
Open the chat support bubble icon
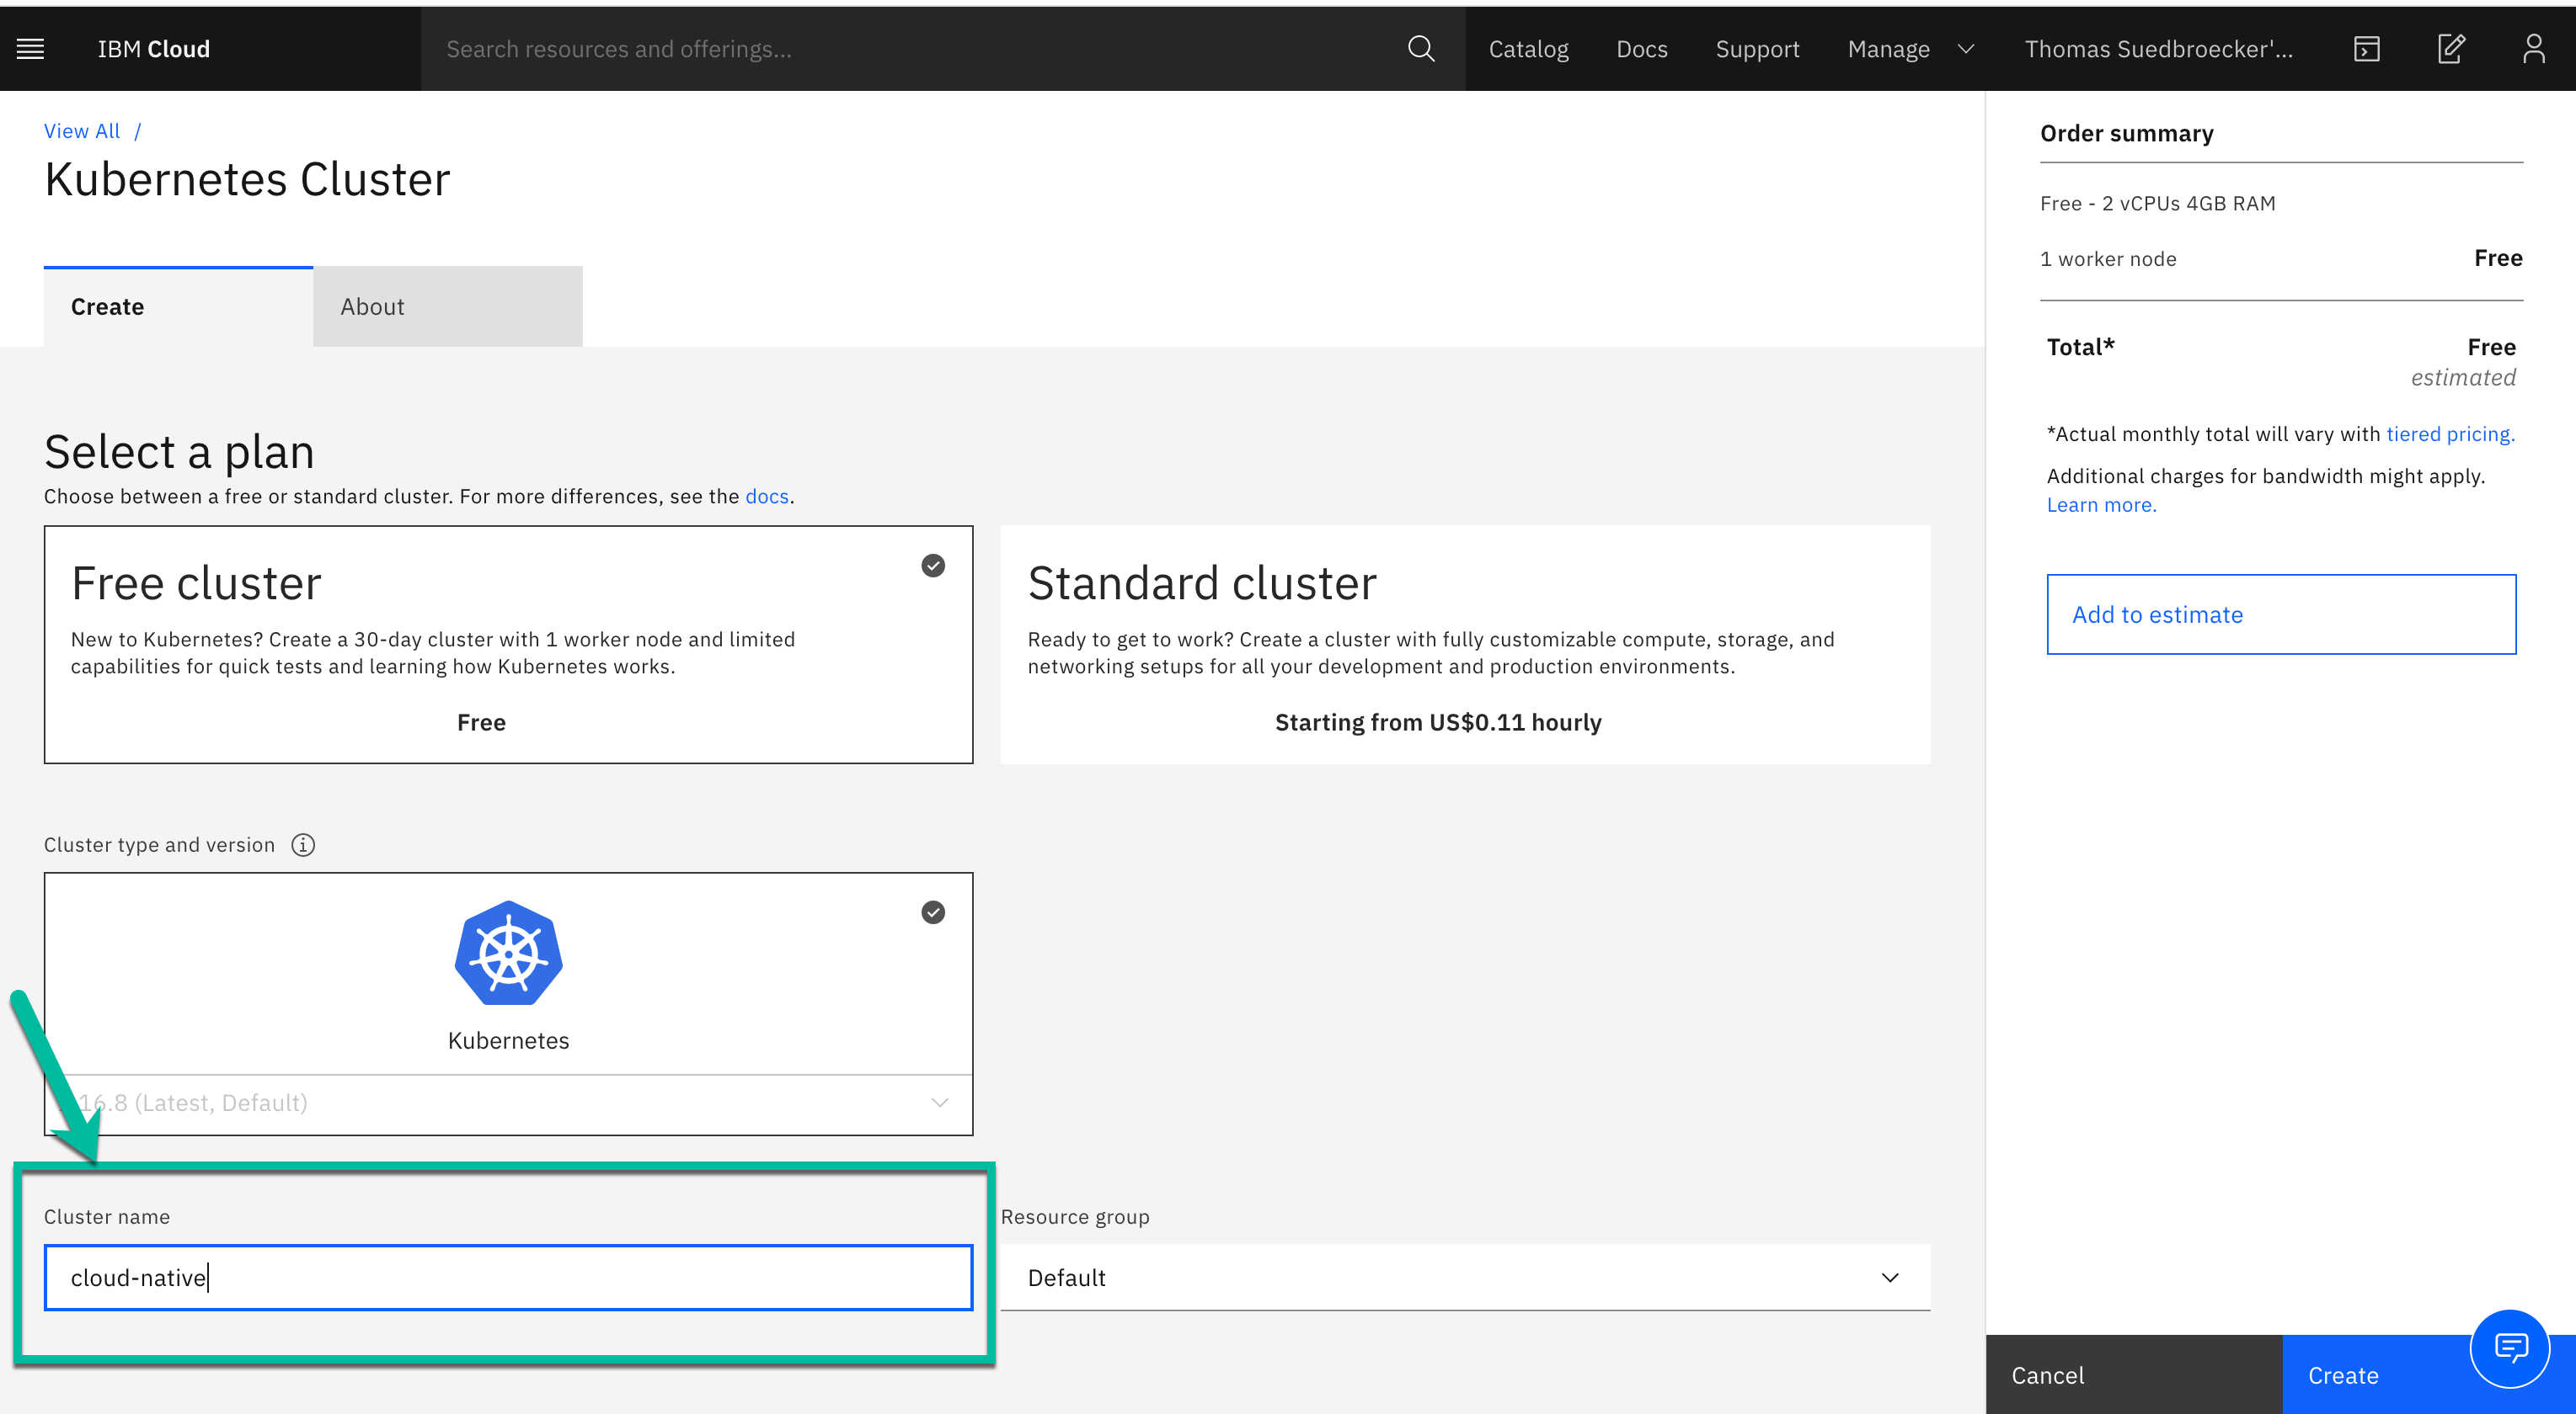tap(2510, 1348)
